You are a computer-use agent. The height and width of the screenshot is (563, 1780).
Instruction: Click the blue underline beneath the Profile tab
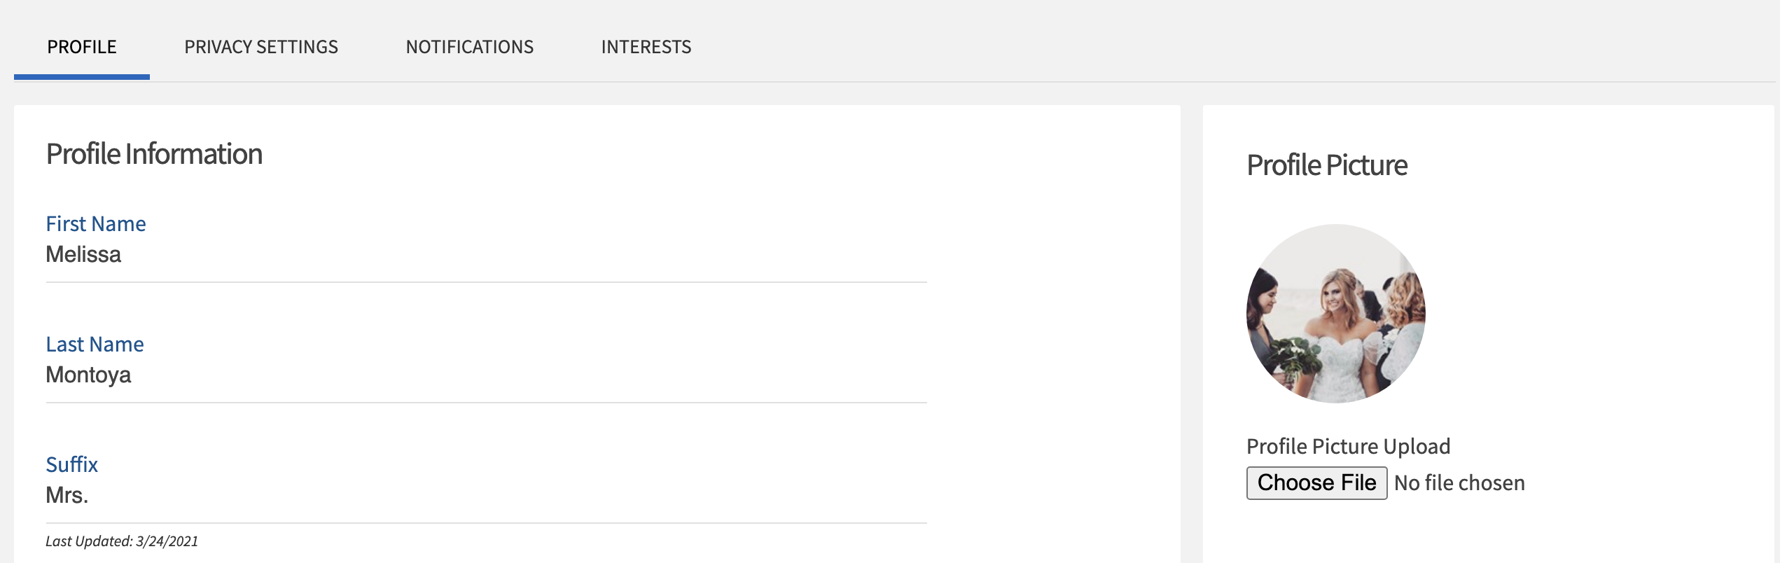[x=82, y=76]
